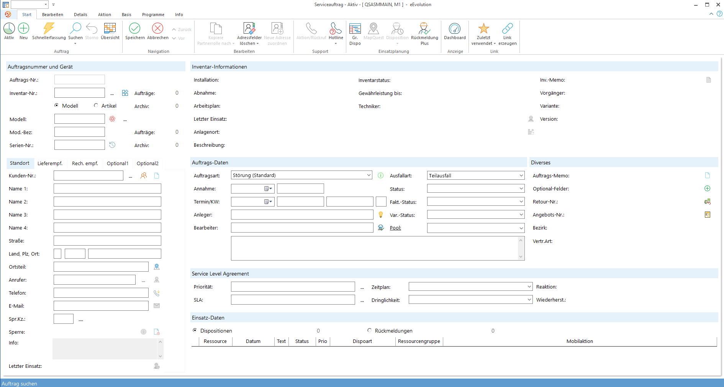Click the order text box scrollbar

(521, 248)
